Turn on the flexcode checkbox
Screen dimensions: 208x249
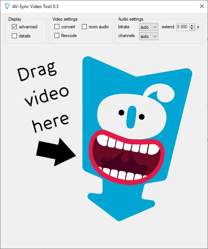coord(57,36)
